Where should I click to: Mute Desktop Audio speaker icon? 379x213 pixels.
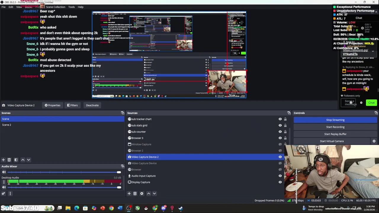pos(4,187)
